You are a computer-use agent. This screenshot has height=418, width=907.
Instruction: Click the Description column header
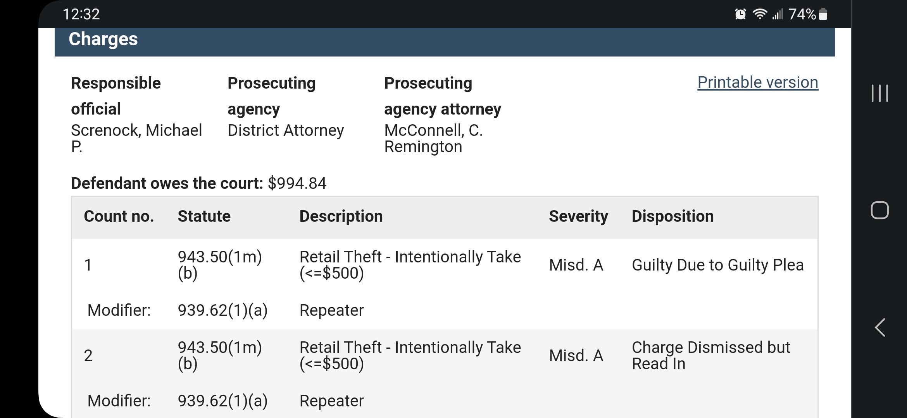tap(341, 216)
